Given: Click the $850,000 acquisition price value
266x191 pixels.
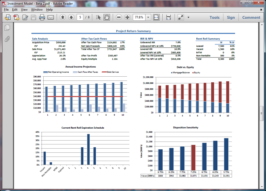Looking at the screenshot, I should click(61, 42).
